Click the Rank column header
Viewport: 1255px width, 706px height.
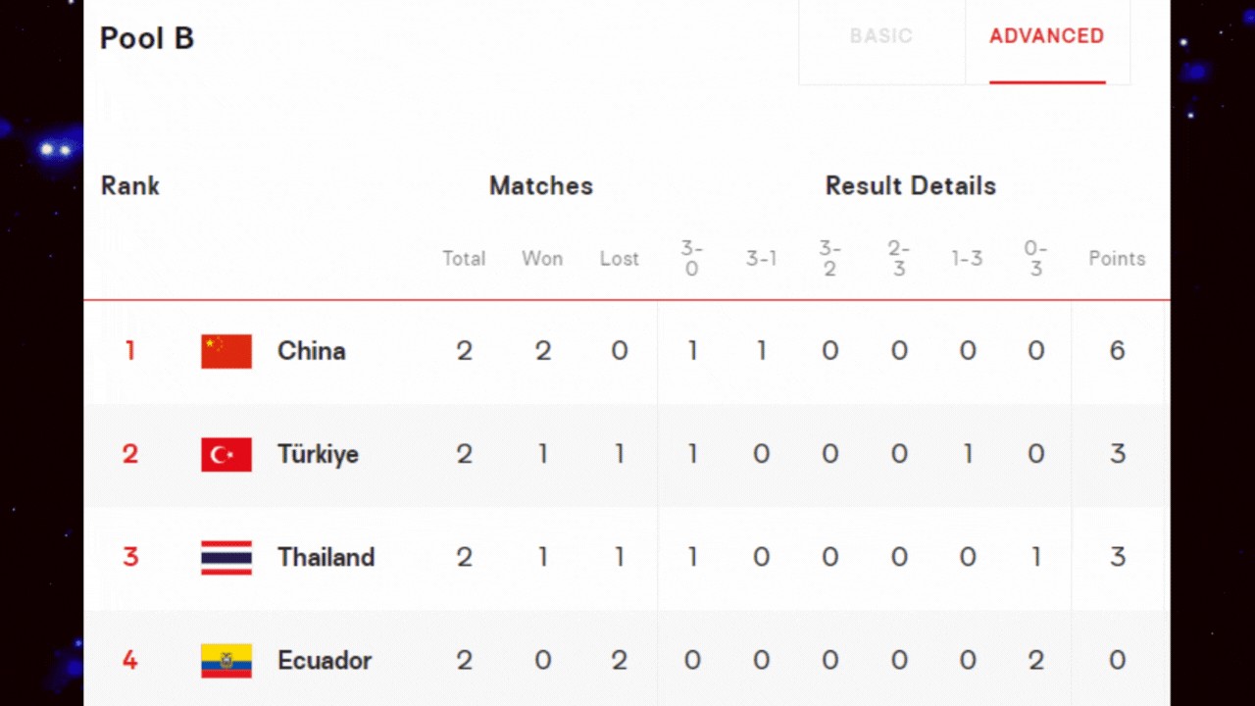[130, 186]
